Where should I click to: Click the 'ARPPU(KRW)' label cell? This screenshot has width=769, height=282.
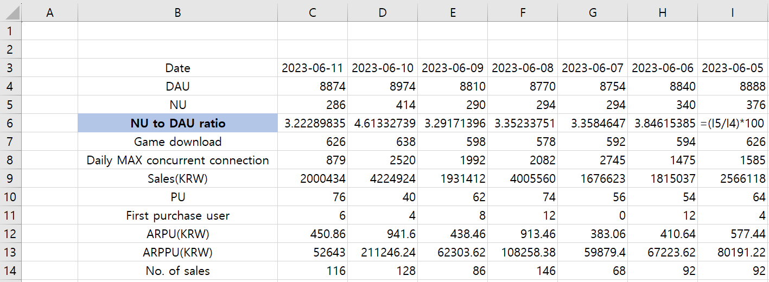point(177,252)
